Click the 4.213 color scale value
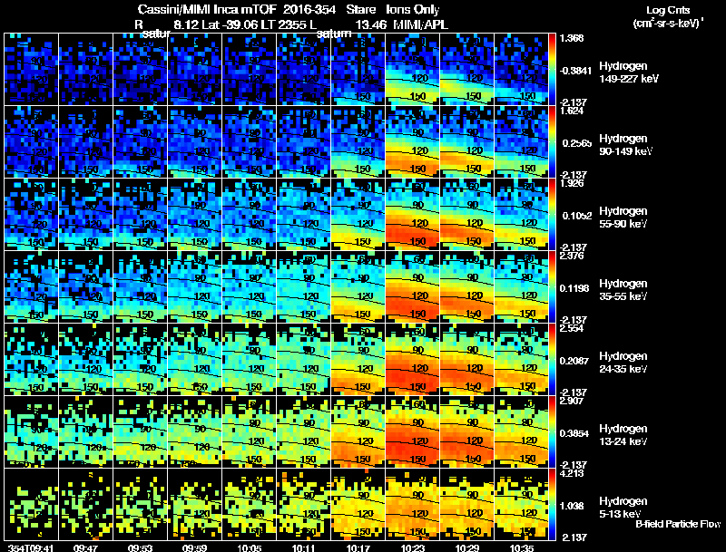Image resolution: width=726 pixels, height=552 pixels. (572, 474)
